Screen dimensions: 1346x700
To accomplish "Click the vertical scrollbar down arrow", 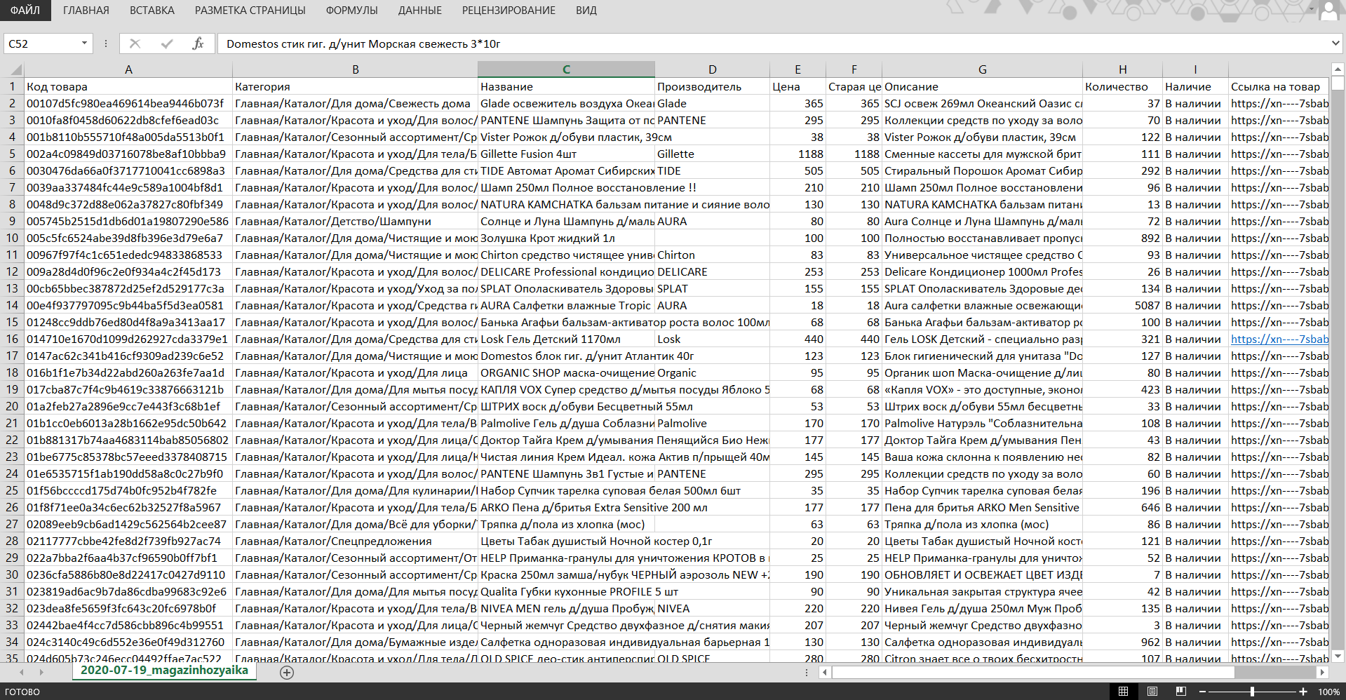I will pos(1338,657).
